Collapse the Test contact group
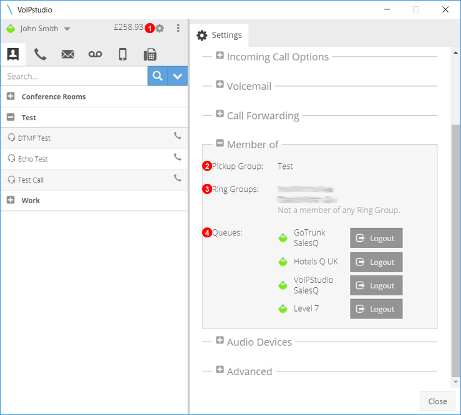Screen dimensions: 461x415 pos(11,117)
